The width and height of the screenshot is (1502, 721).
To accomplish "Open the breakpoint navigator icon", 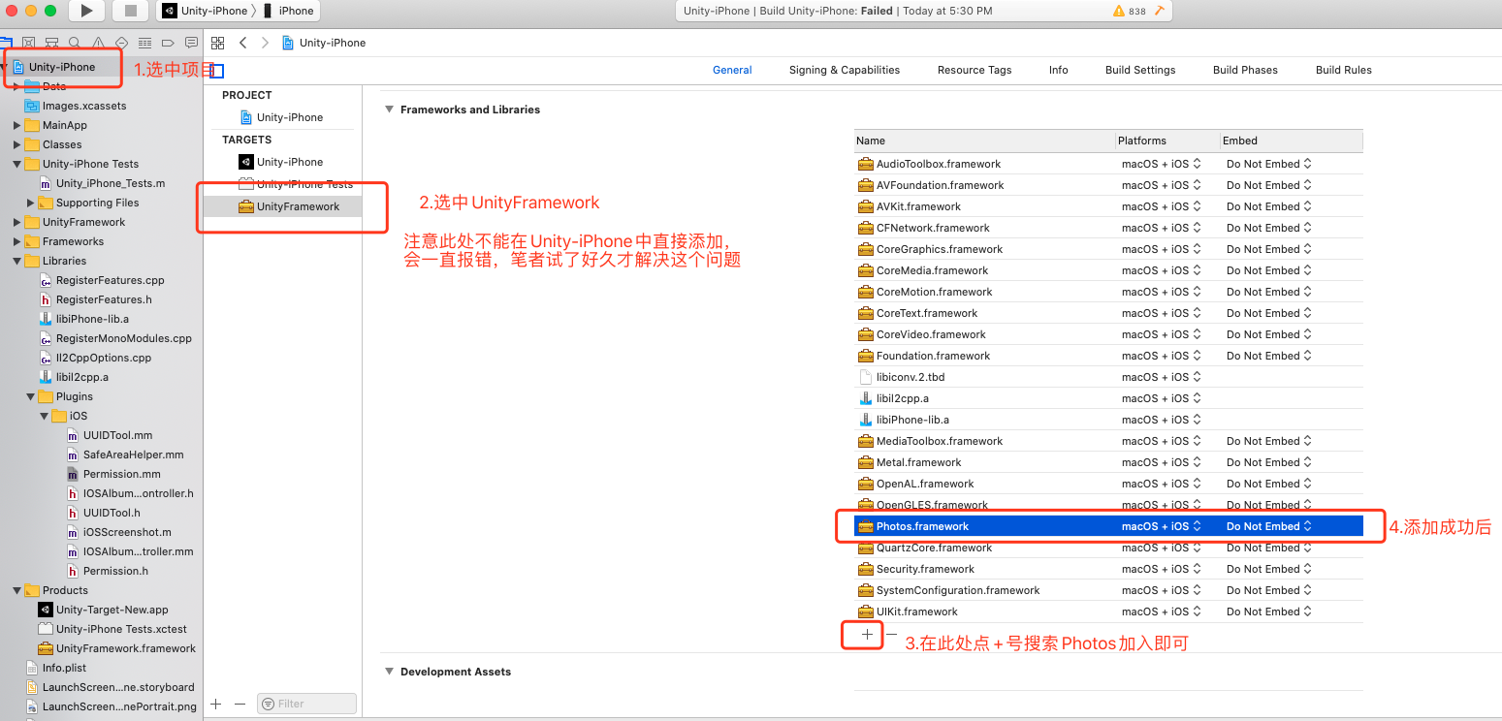I will [x=168, y=43].
